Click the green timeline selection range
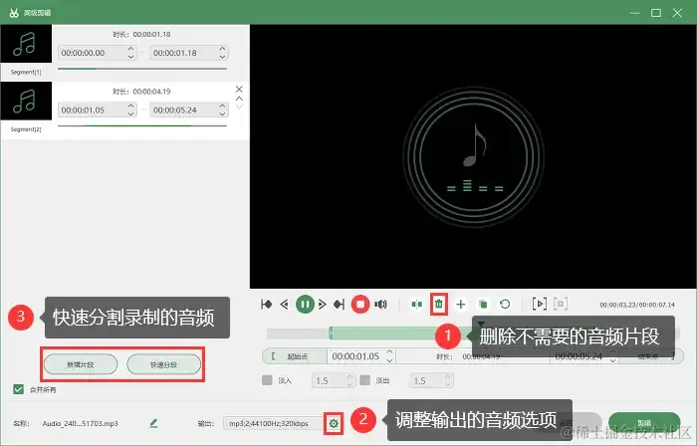This screenshot has height=446, width=697. [402, 334]
